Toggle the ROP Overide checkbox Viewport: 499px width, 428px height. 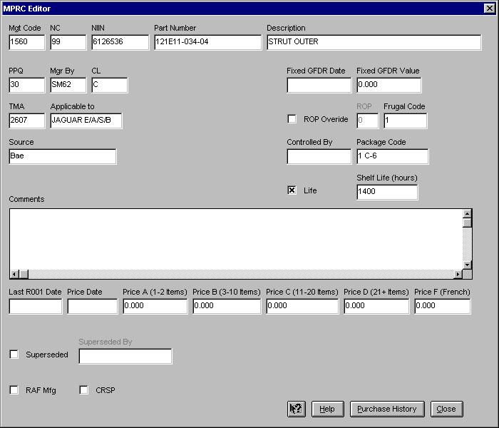click(292, 119)
